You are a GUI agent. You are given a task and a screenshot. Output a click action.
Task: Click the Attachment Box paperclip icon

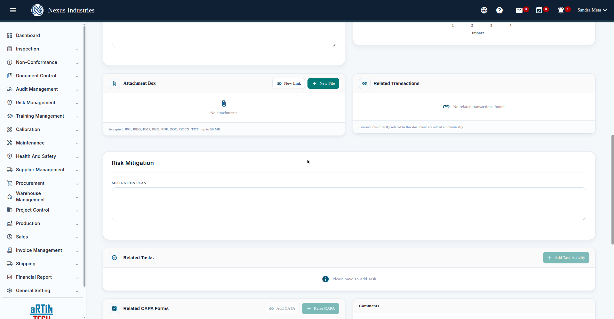click(x=115, y=83)
